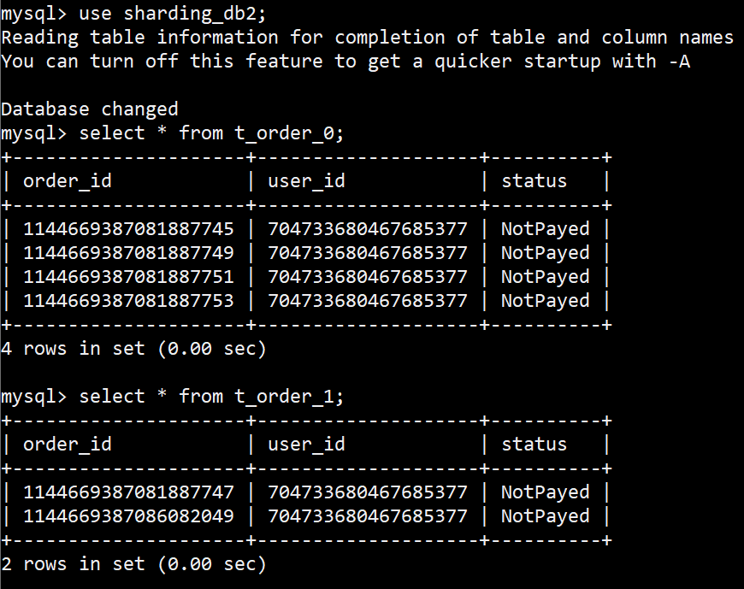Image resolution: width=744 pixels, height=589 pixels.
Task: Click the 'Database changed' message line
Action: tap(90, 109)
